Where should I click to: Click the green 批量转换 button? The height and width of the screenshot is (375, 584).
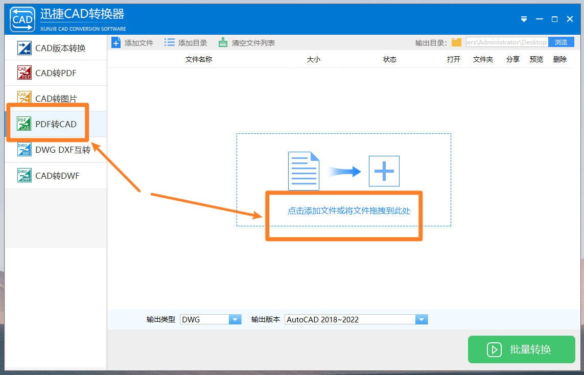coord(521,349)
